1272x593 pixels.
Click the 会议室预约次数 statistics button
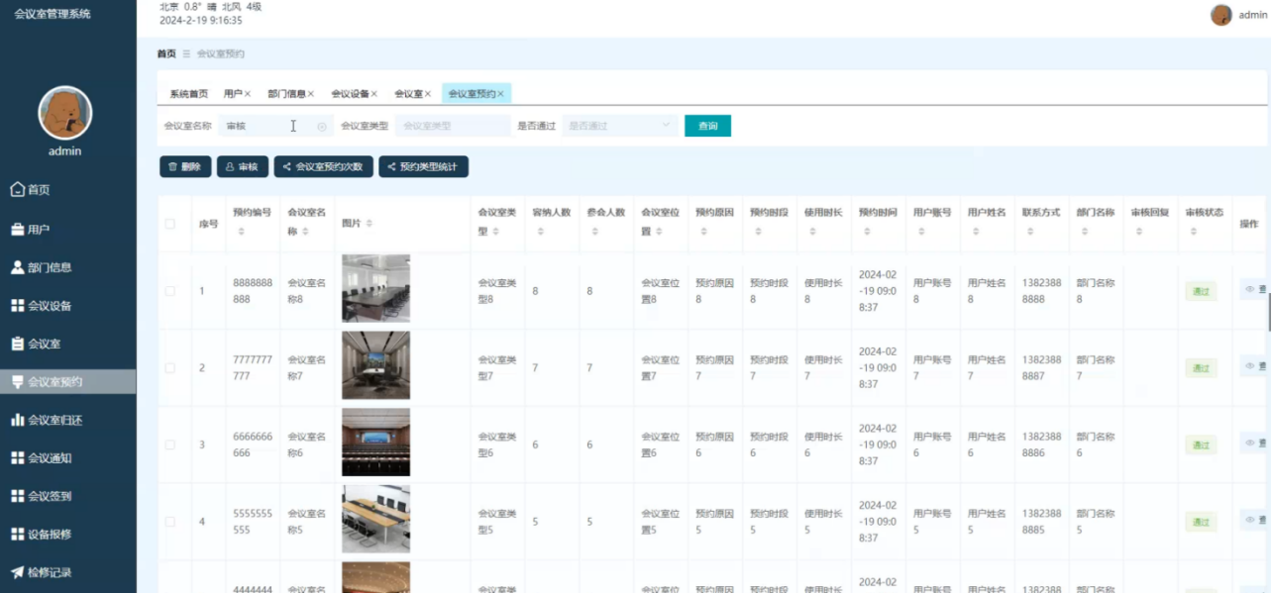pos(324,167)
